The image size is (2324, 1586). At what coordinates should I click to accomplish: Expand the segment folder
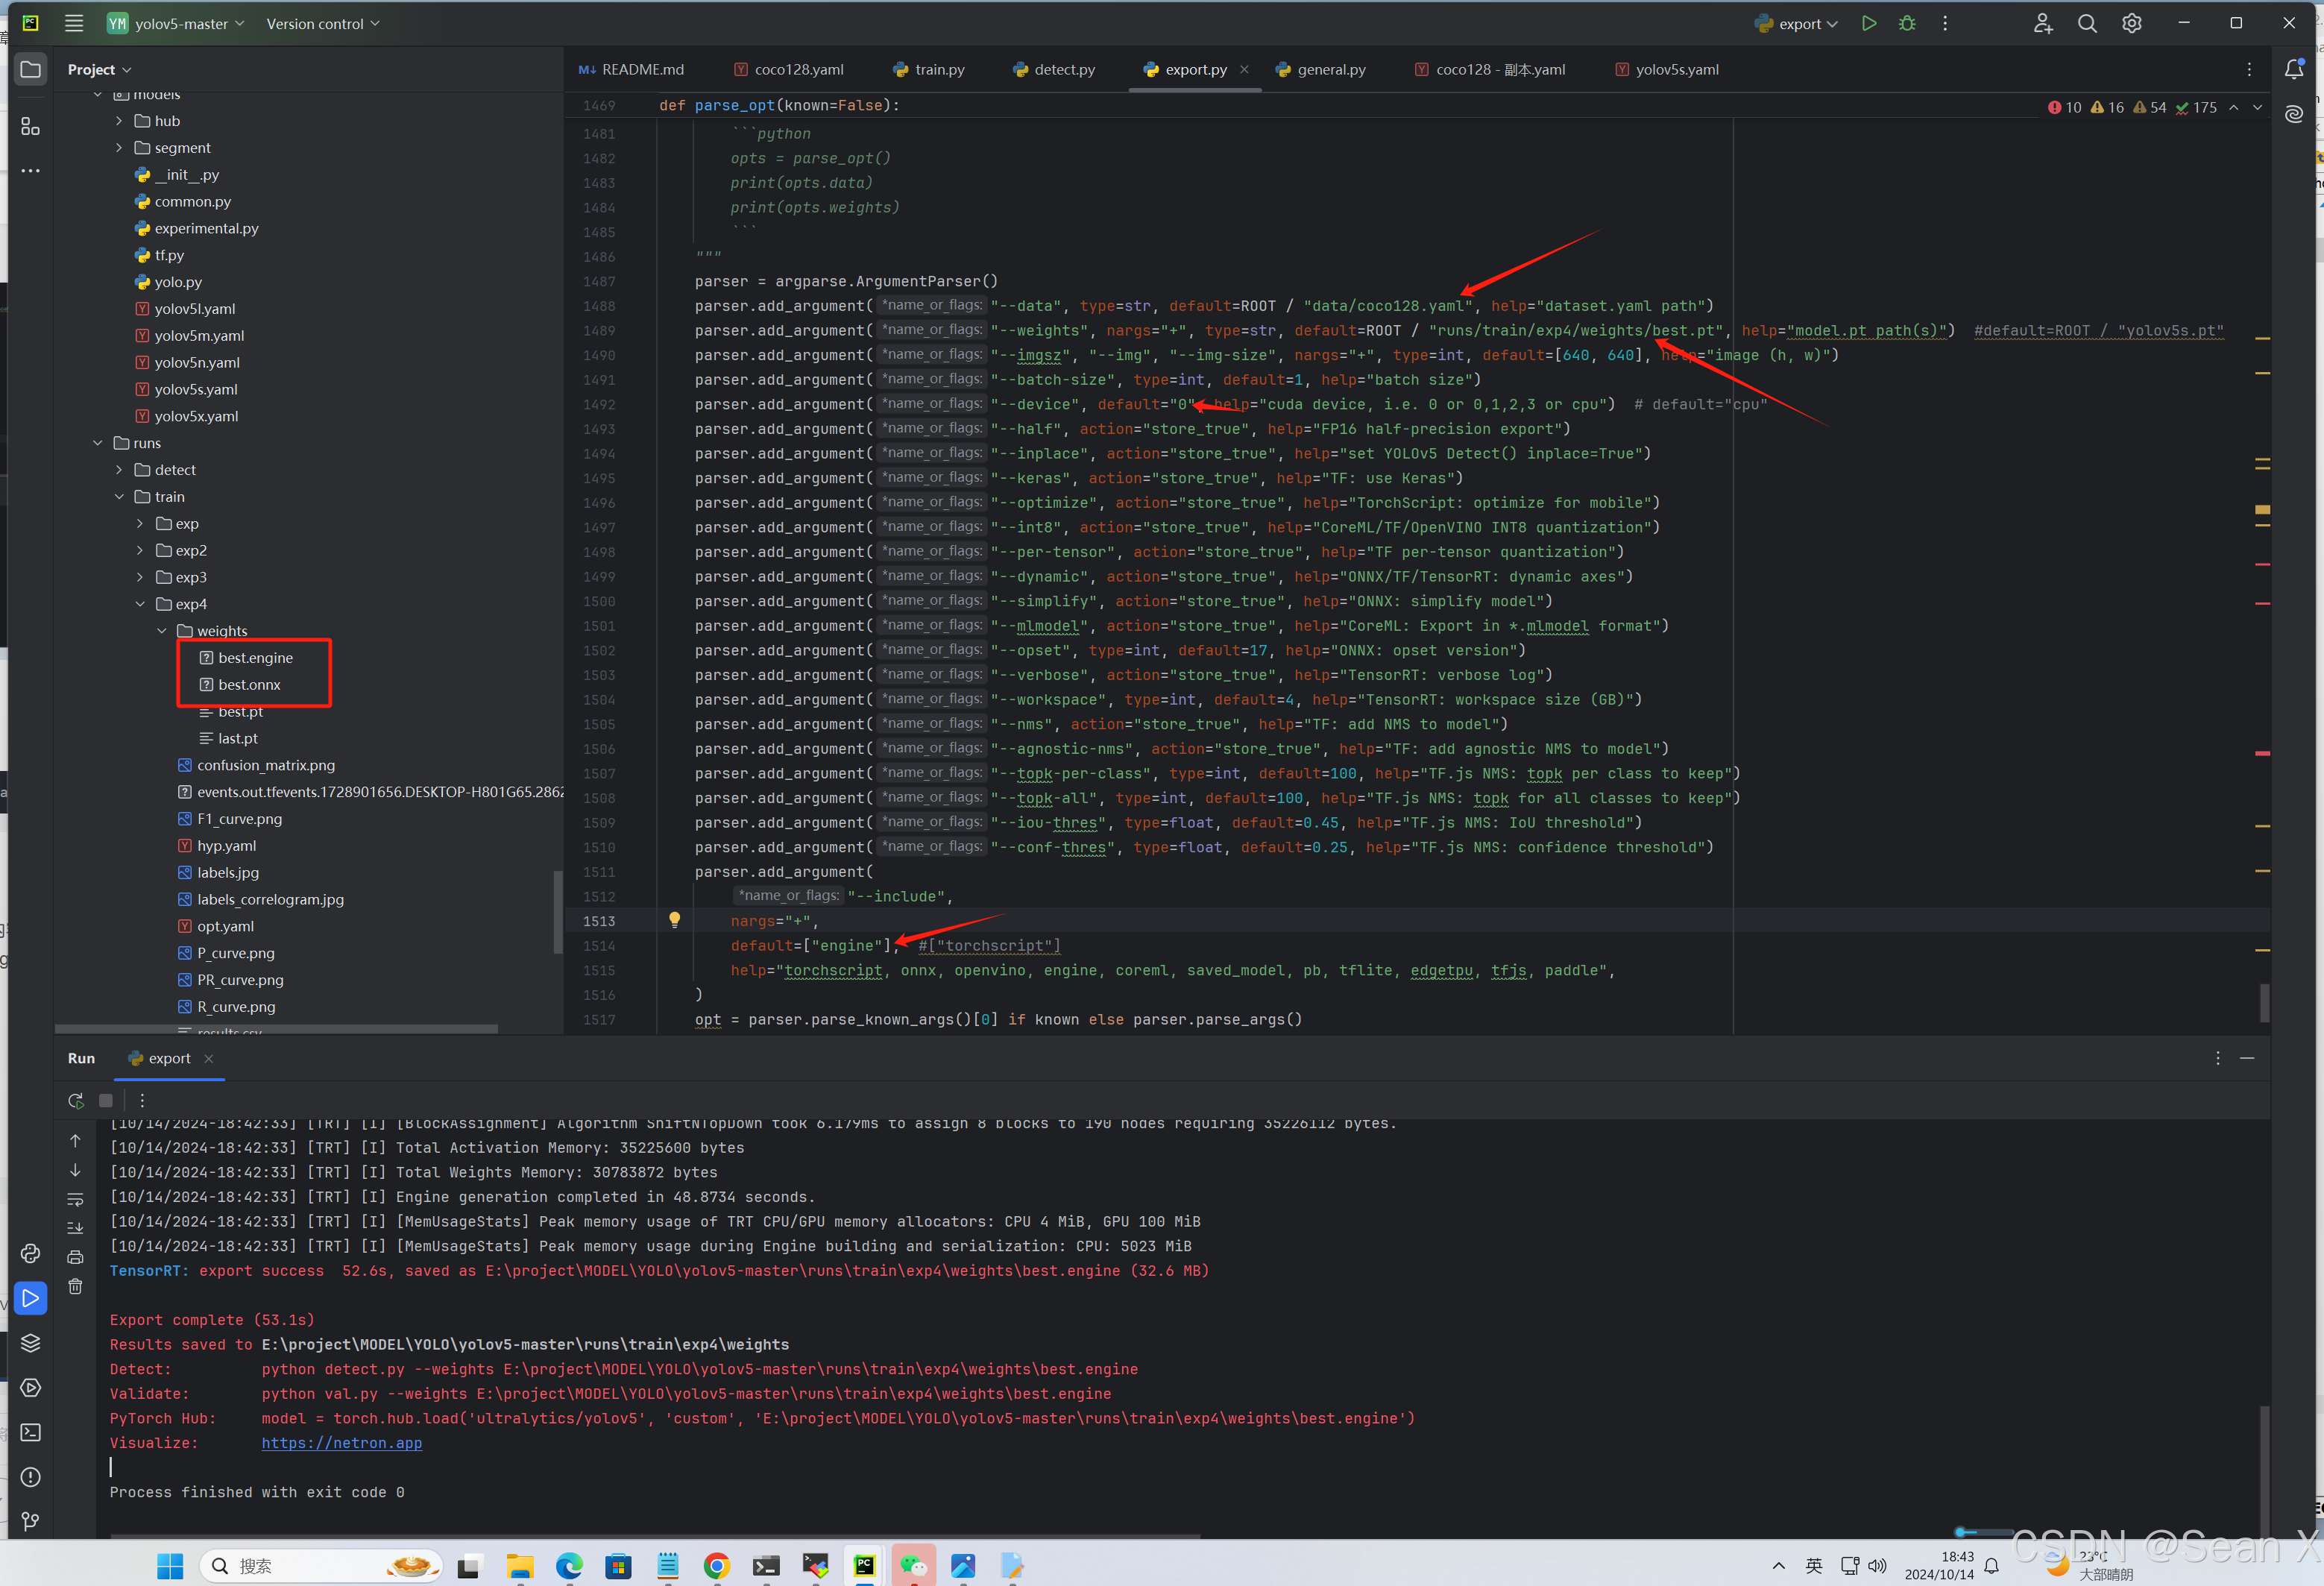tap(119, 148)
